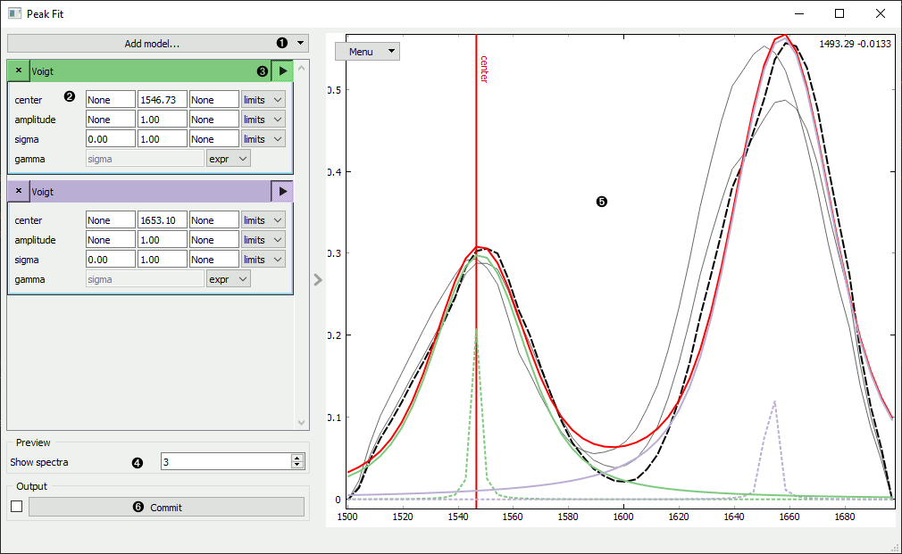902x554 pixels.
Task: Click sigma value field in purple Voigt
Action: [163, 260]
